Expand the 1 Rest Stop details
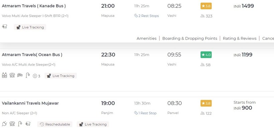Image resolution: width=274 pixels, height=137 pixels. [x=148, y=113]
